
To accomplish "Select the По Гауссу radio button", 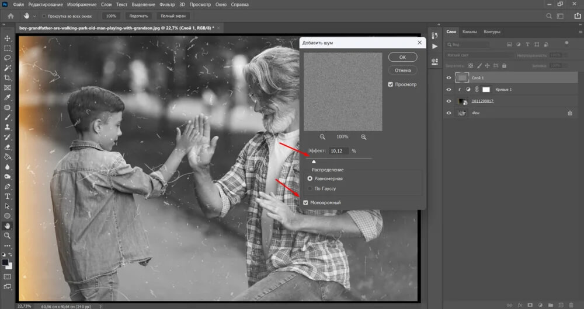I will [x=310, y=189].
